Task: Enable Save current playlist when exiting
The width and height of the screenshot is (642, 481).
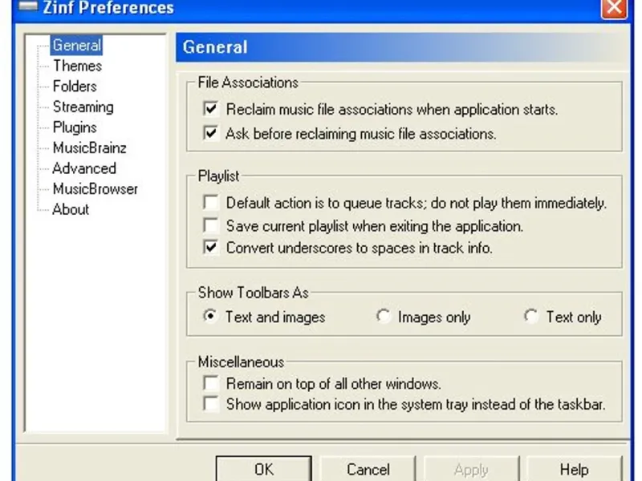Action: point(211,225)
